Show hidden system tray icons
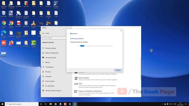 [x=163, y=104]
